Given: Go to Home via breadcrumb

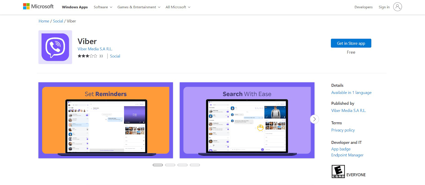Looking at the screenshot, I should [x=44, y=21].
